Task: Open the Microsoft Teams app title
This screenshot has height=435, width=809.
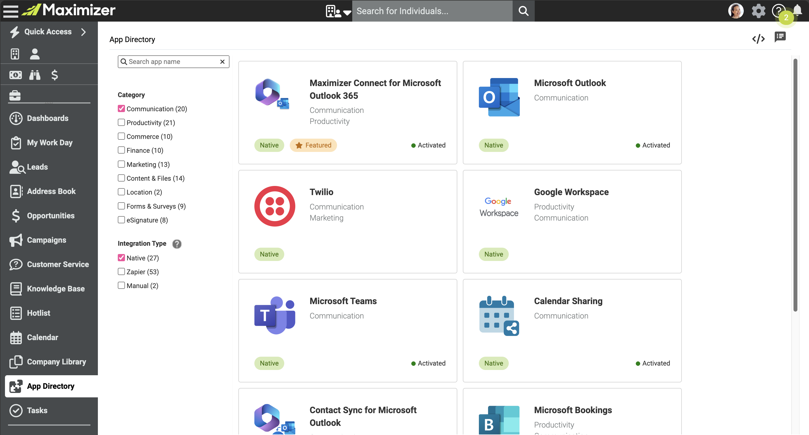Action: [x=343, y=301]
